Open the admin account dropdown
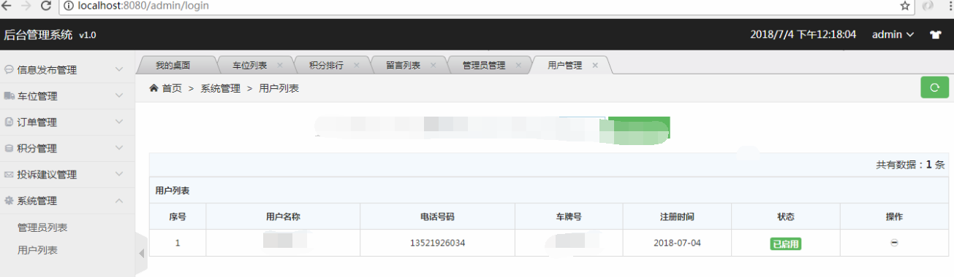The width and height of the screenshot is (954, 277). [x=893, y=34]
